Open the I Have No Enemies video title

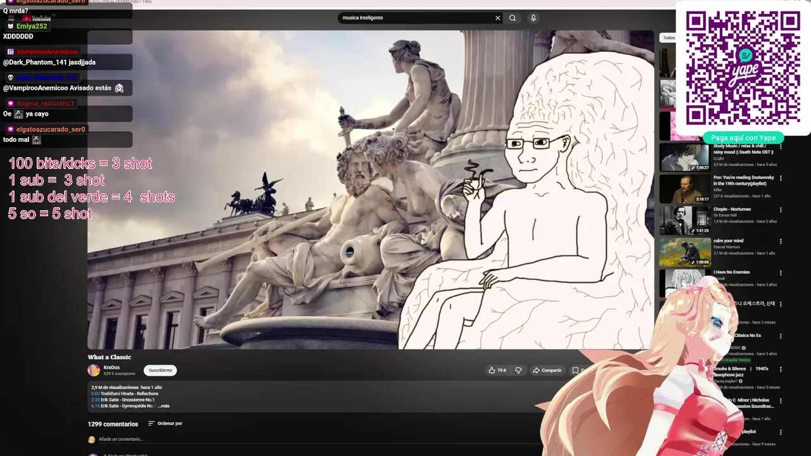731,272
